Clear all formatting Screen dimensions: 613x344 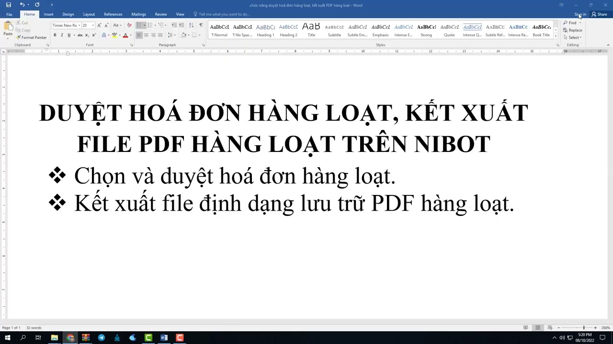pyautogui.click(x=129, y=25)
